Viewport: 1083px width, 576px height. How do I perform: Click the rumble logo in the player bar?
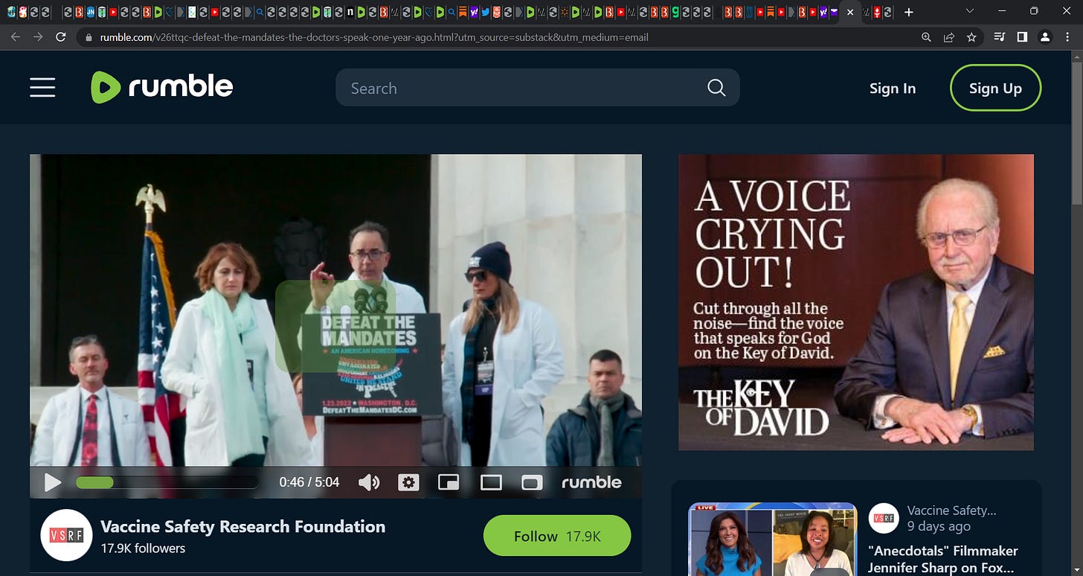pyautogui.click(x=591, y=482)
